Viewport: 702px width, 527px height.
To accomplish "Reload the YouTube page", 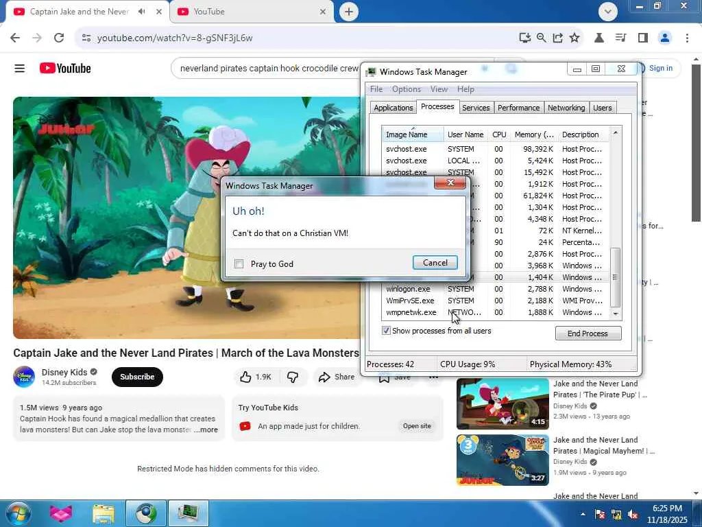I will pyautogui.click(x=59, y=38).
